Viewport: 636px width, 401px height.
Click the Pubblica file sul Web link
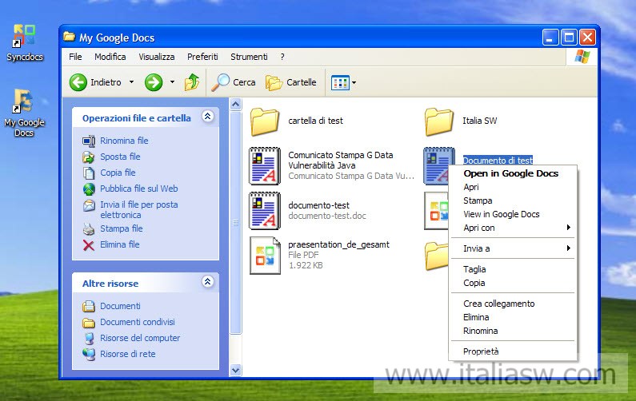pyautogui.click(x=138, y=189)
